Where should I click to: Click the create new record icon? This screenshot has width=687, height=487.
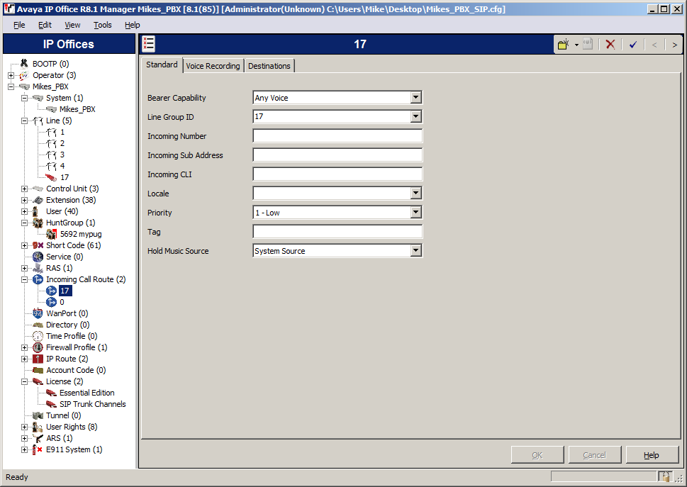(x=564, y=44)
